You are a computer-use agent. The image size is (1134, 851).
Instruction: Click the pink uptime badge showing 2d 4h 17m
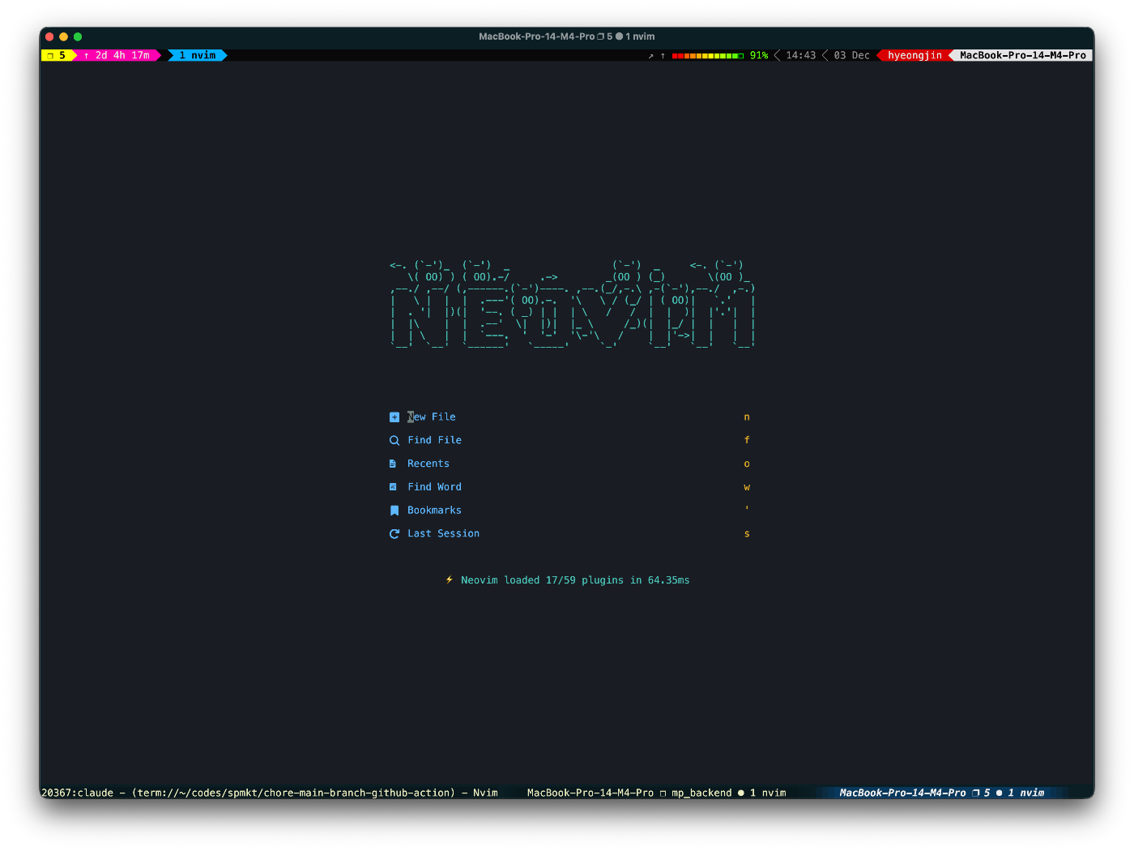click(x=117, y=55)
